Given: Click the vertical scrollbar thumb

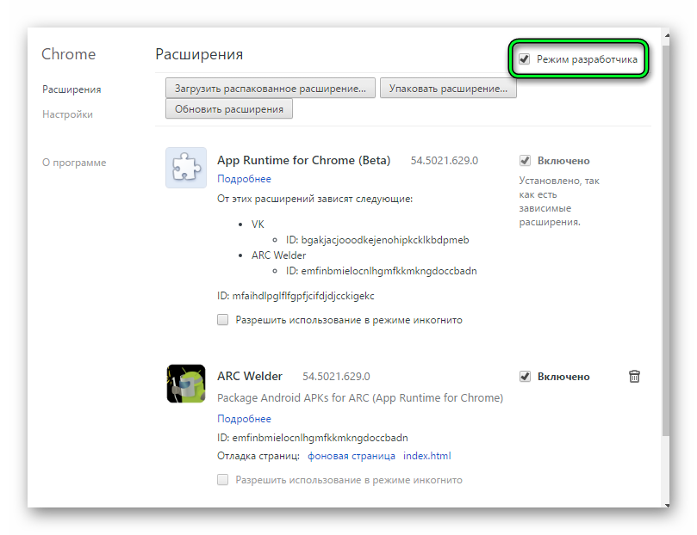Looking at the screenshot, I should [x=666, y=240].
